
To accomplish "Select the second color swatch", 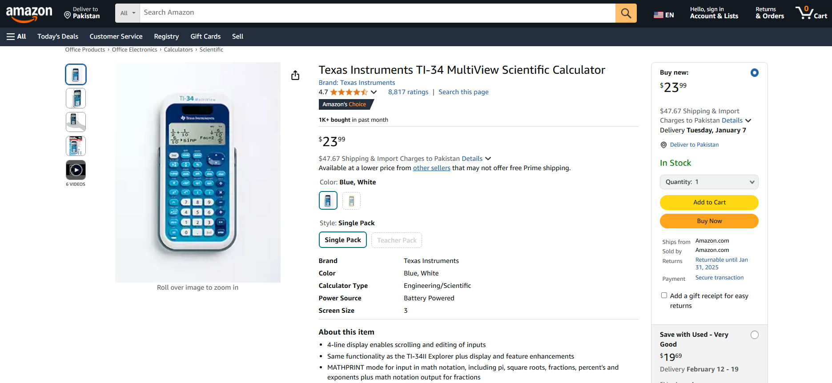I will click(351, 201).
